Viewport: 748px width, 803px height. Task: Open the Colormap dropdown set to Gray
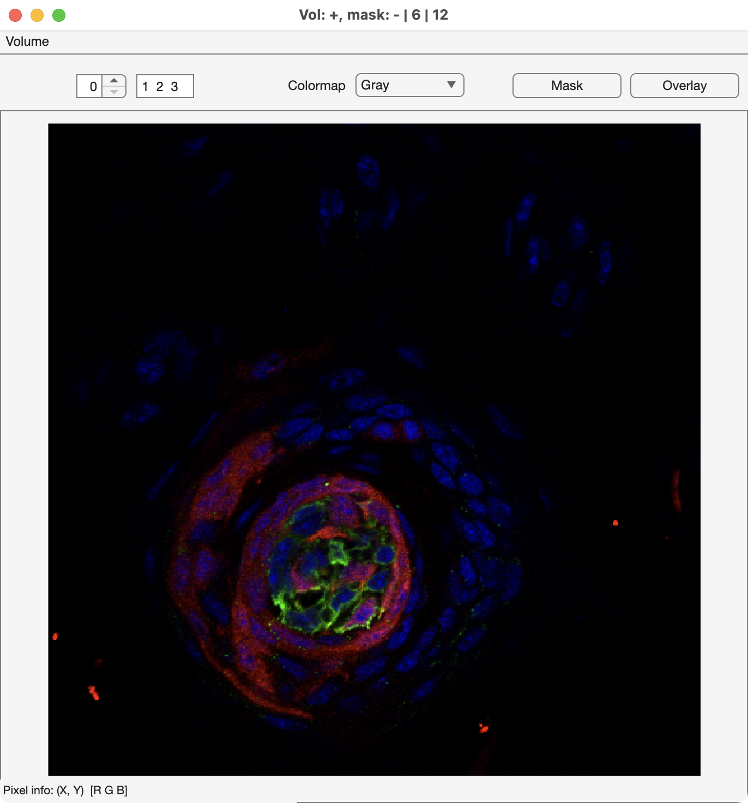coord(409,85)
